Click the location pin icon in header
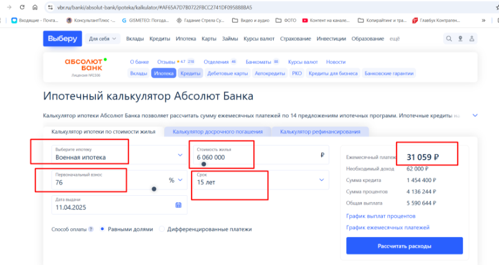 (x=460, y=39)
